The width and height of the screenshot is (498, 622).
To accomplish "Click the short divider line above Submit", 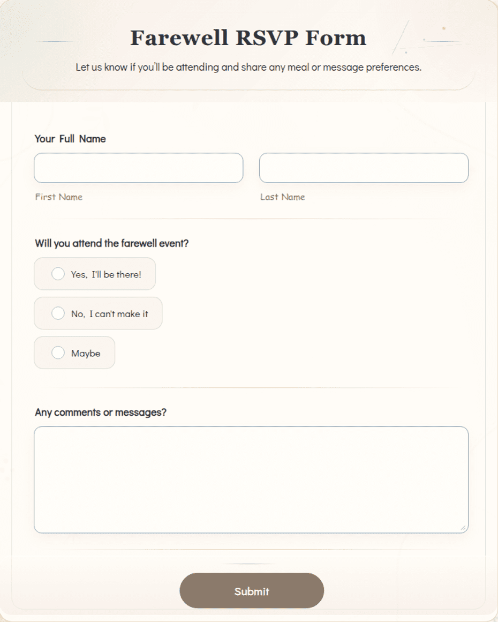I will pyautogui.click(x=249, y=564).
